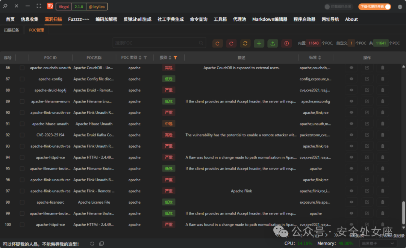This screenshot has width=406, height=248.
Task: Edit POC row 86 apache-couchdb-unauth
Action: click(x=367, y=68)
